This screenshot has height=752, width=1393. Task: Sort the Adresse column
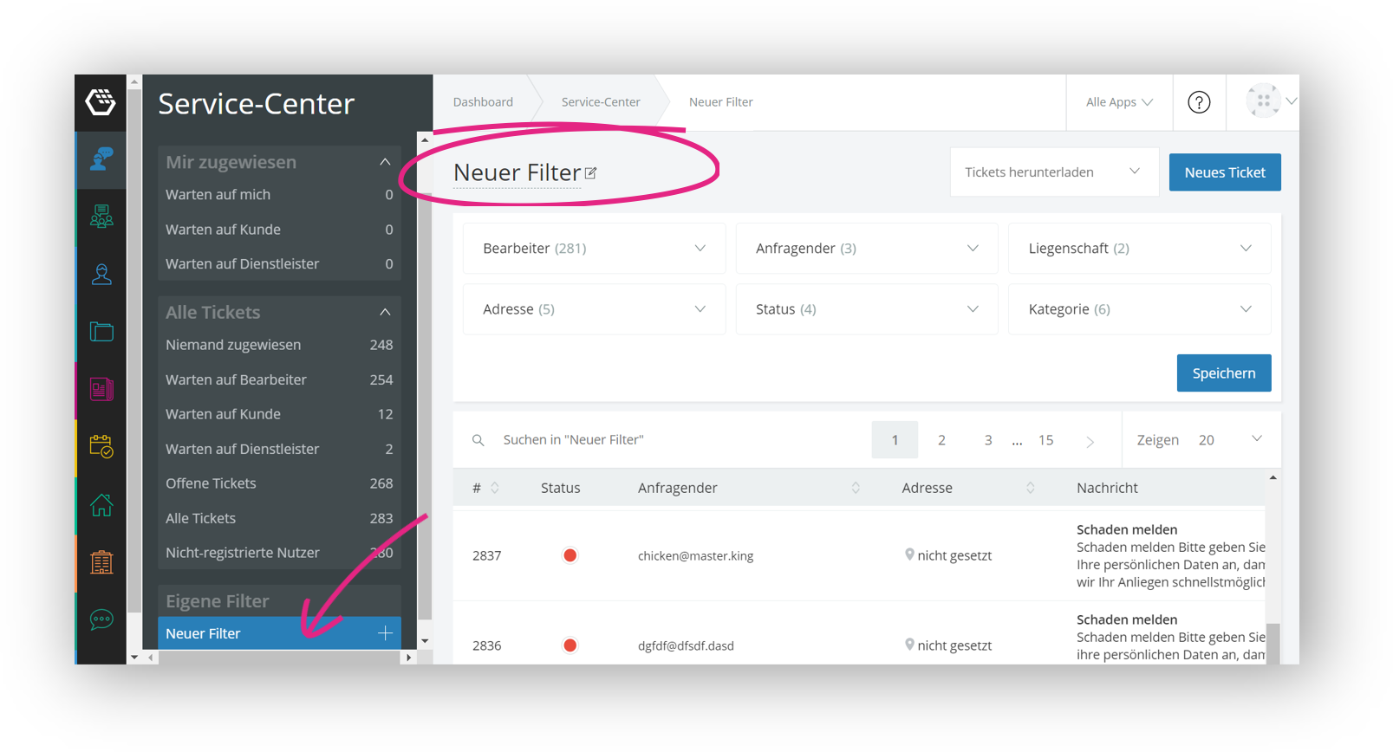[1031, 488]
